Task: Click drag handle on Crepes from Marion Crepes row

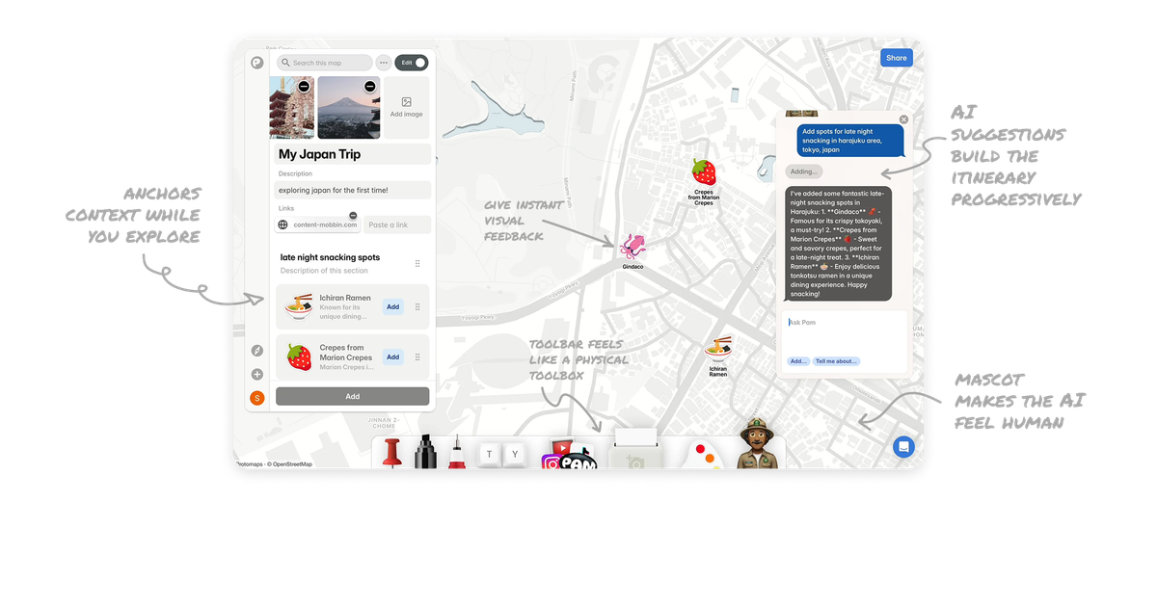Action: coord(417,356)
